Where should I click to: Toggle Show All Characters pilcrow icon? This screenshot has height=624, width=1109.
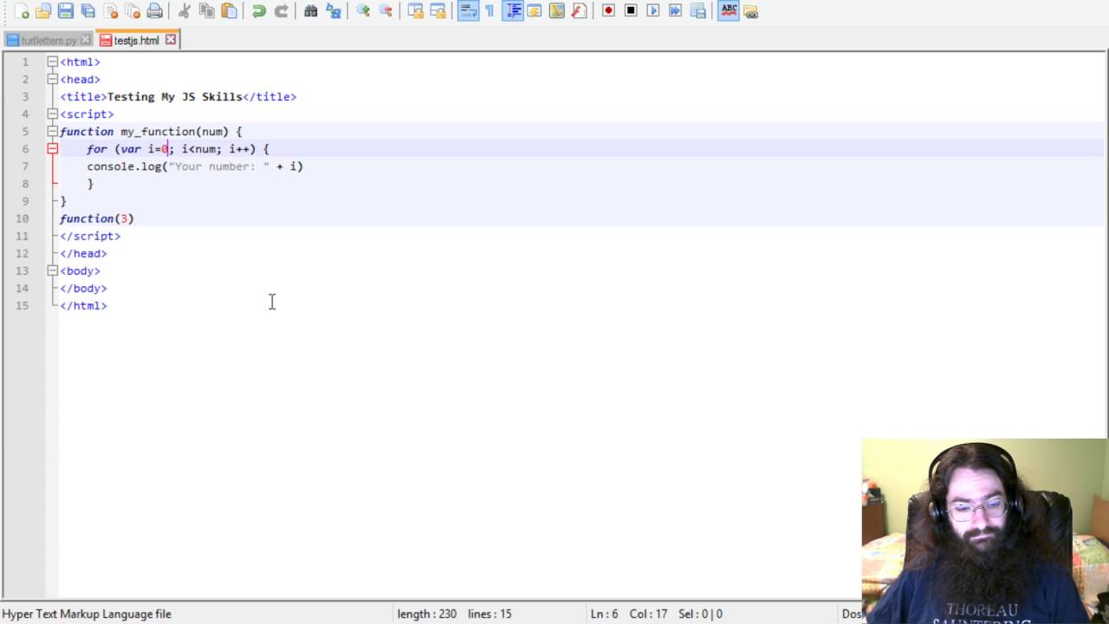[x=490, y=11]
